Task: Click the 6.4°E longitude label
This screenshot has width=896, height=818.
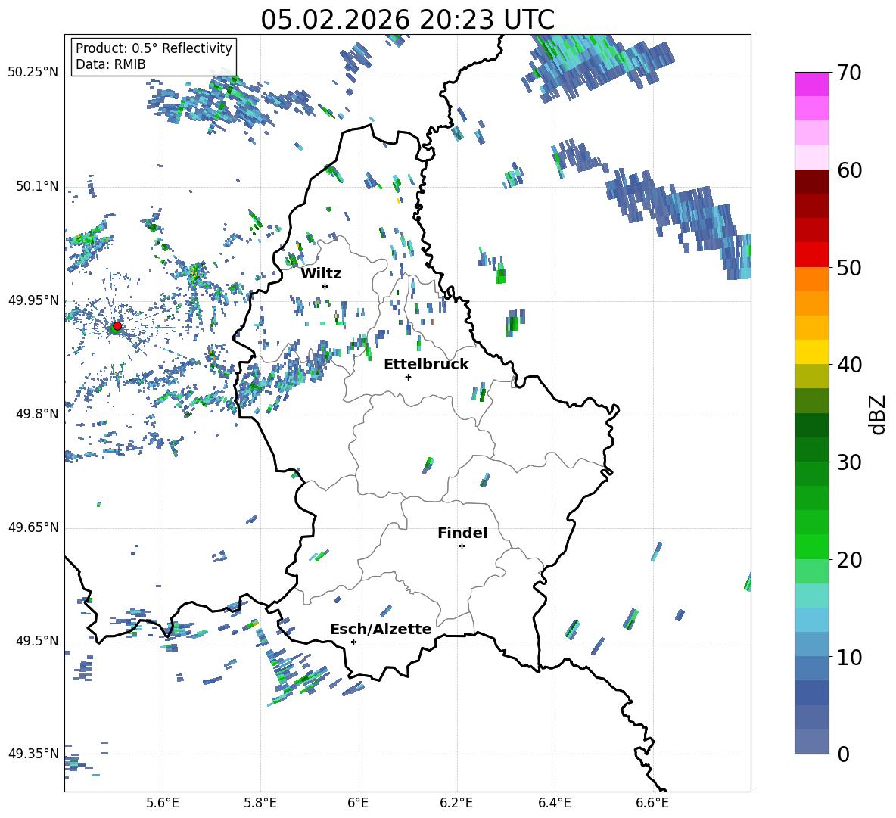Action: pos(554,804)
